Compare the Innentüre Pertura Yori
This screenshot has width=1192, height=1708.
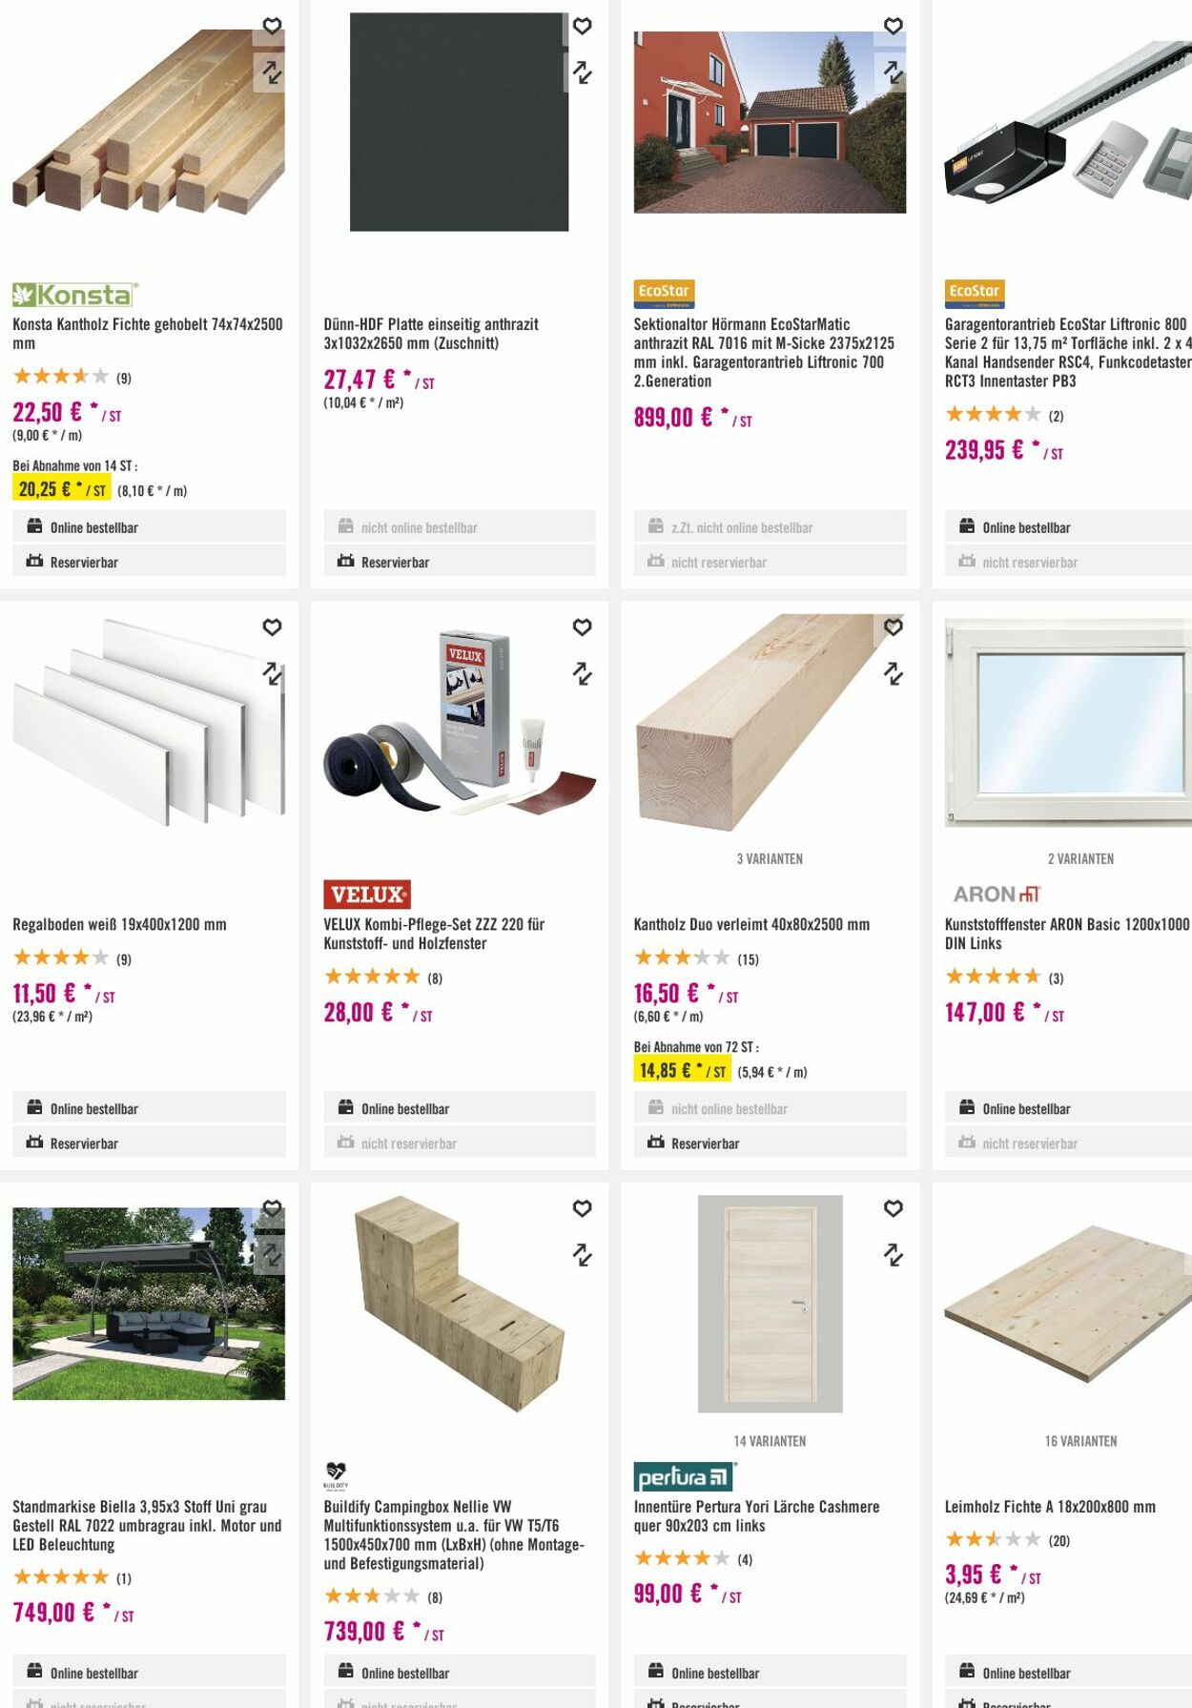tap(893, 1254)
